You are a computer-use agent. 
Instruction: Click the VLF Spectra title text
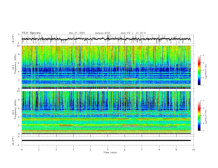point(31,33)
